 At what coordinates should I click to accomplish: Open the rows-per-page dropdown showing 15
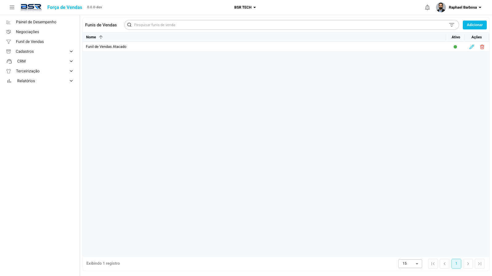coord(410,264)
